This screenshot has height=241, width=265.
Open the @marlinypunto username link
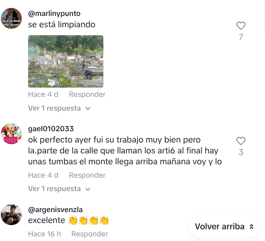click(54, 13)
